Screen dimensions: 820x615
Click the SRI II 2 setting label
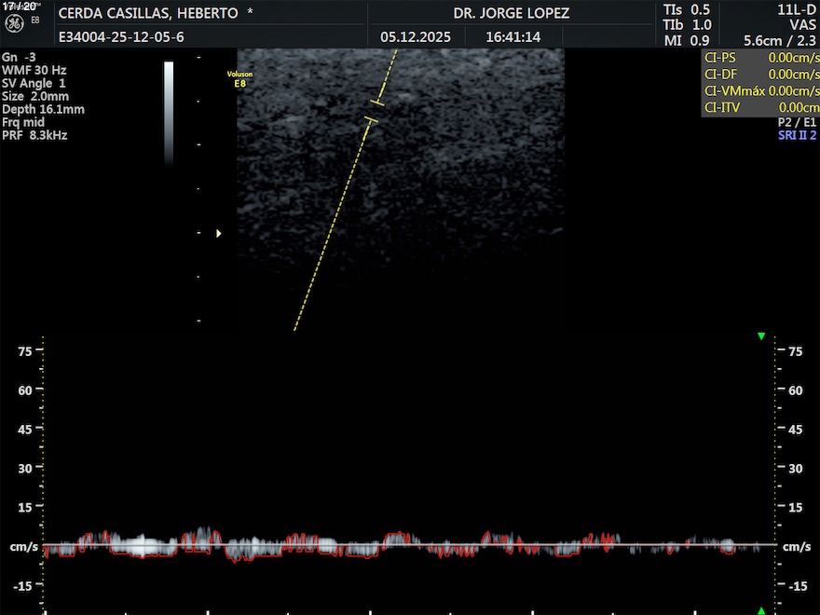(x=797, y=136)
